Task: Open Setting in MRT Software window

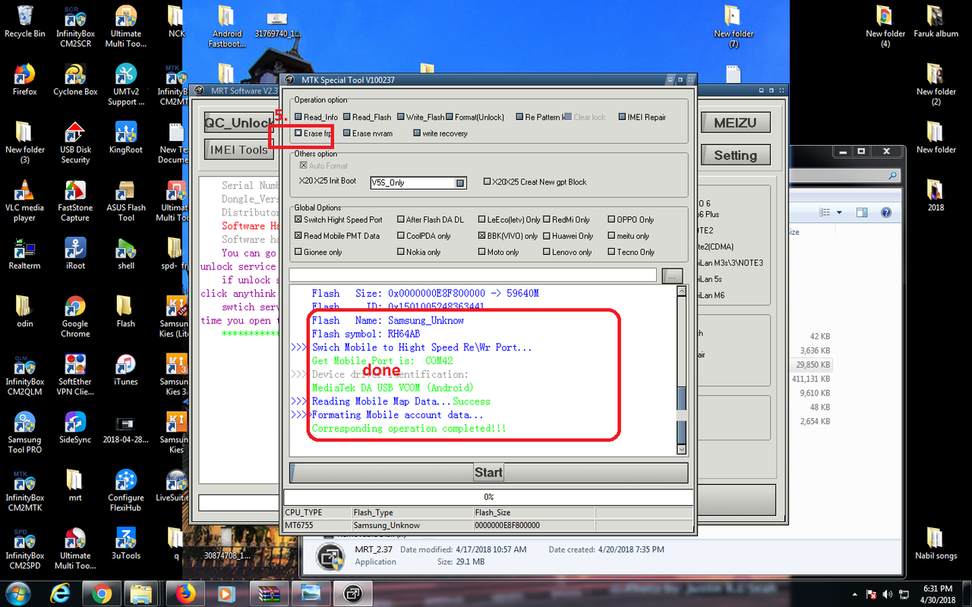Action: [x=735, y=156]
